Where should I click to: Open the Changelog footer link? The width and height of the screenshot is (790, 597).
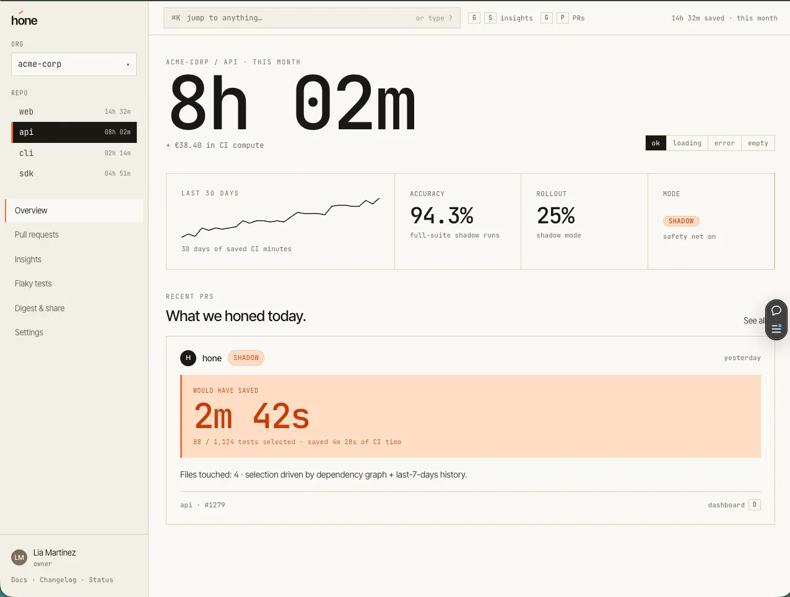click(58, 580)
